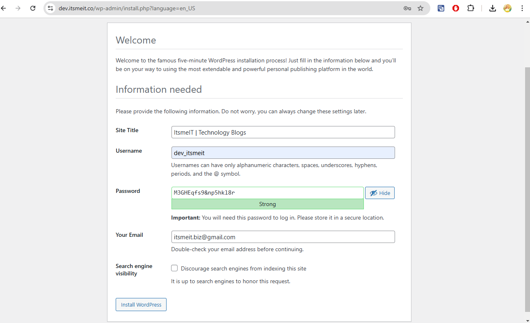Open the Chrome three-dot menu
This screenshot has width=530, height=323.
coord(522,8)
